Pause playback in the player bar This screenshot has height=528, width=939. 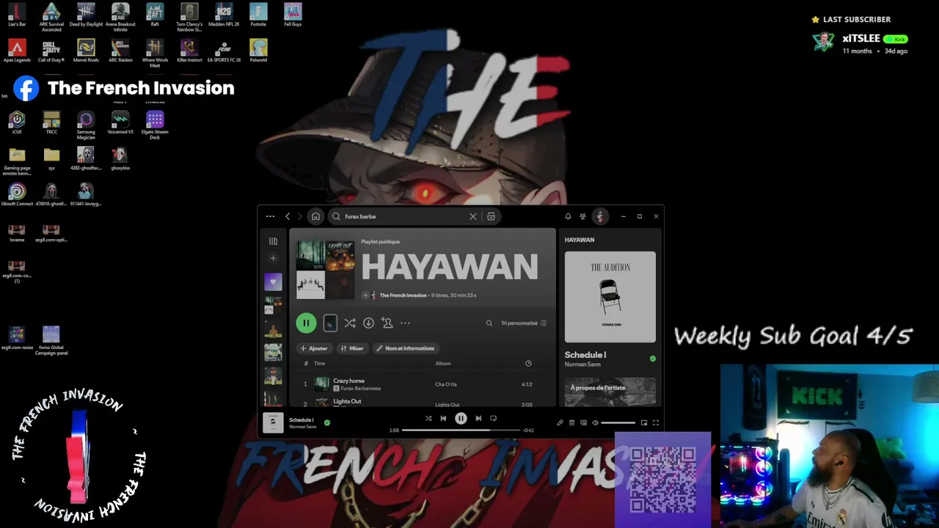(x=461, y=419)
